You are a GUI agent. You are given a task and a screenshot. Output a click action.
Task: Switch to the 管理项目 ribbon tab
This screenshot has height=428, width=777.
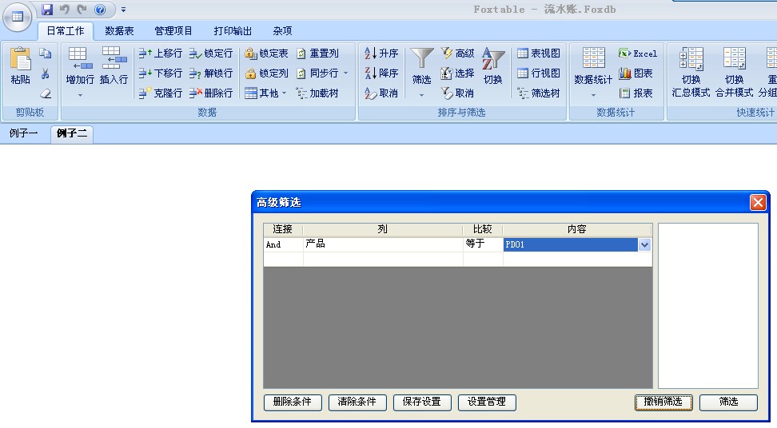pos(173,31)
